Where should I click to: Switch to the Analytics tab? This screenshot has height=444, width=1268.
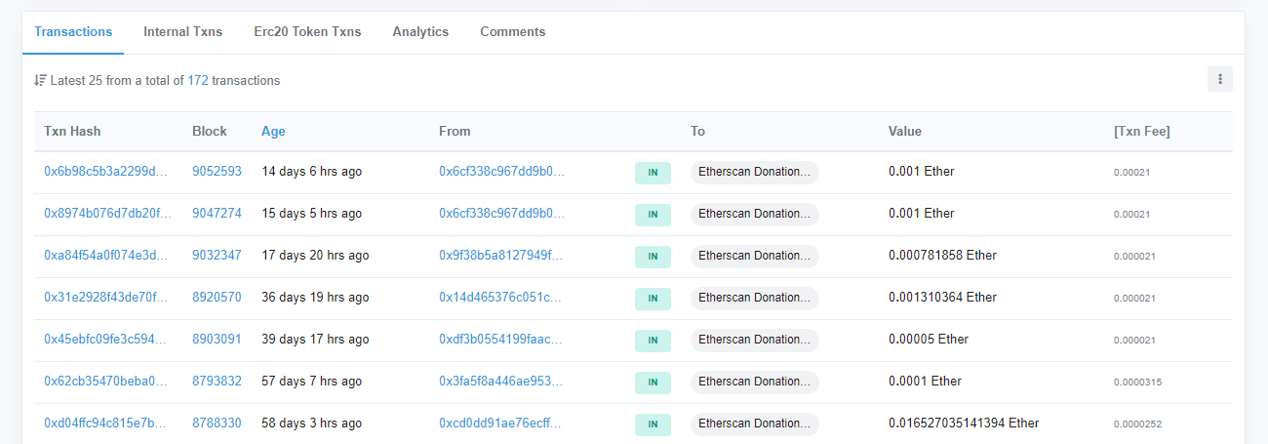[x=420, y=32]
